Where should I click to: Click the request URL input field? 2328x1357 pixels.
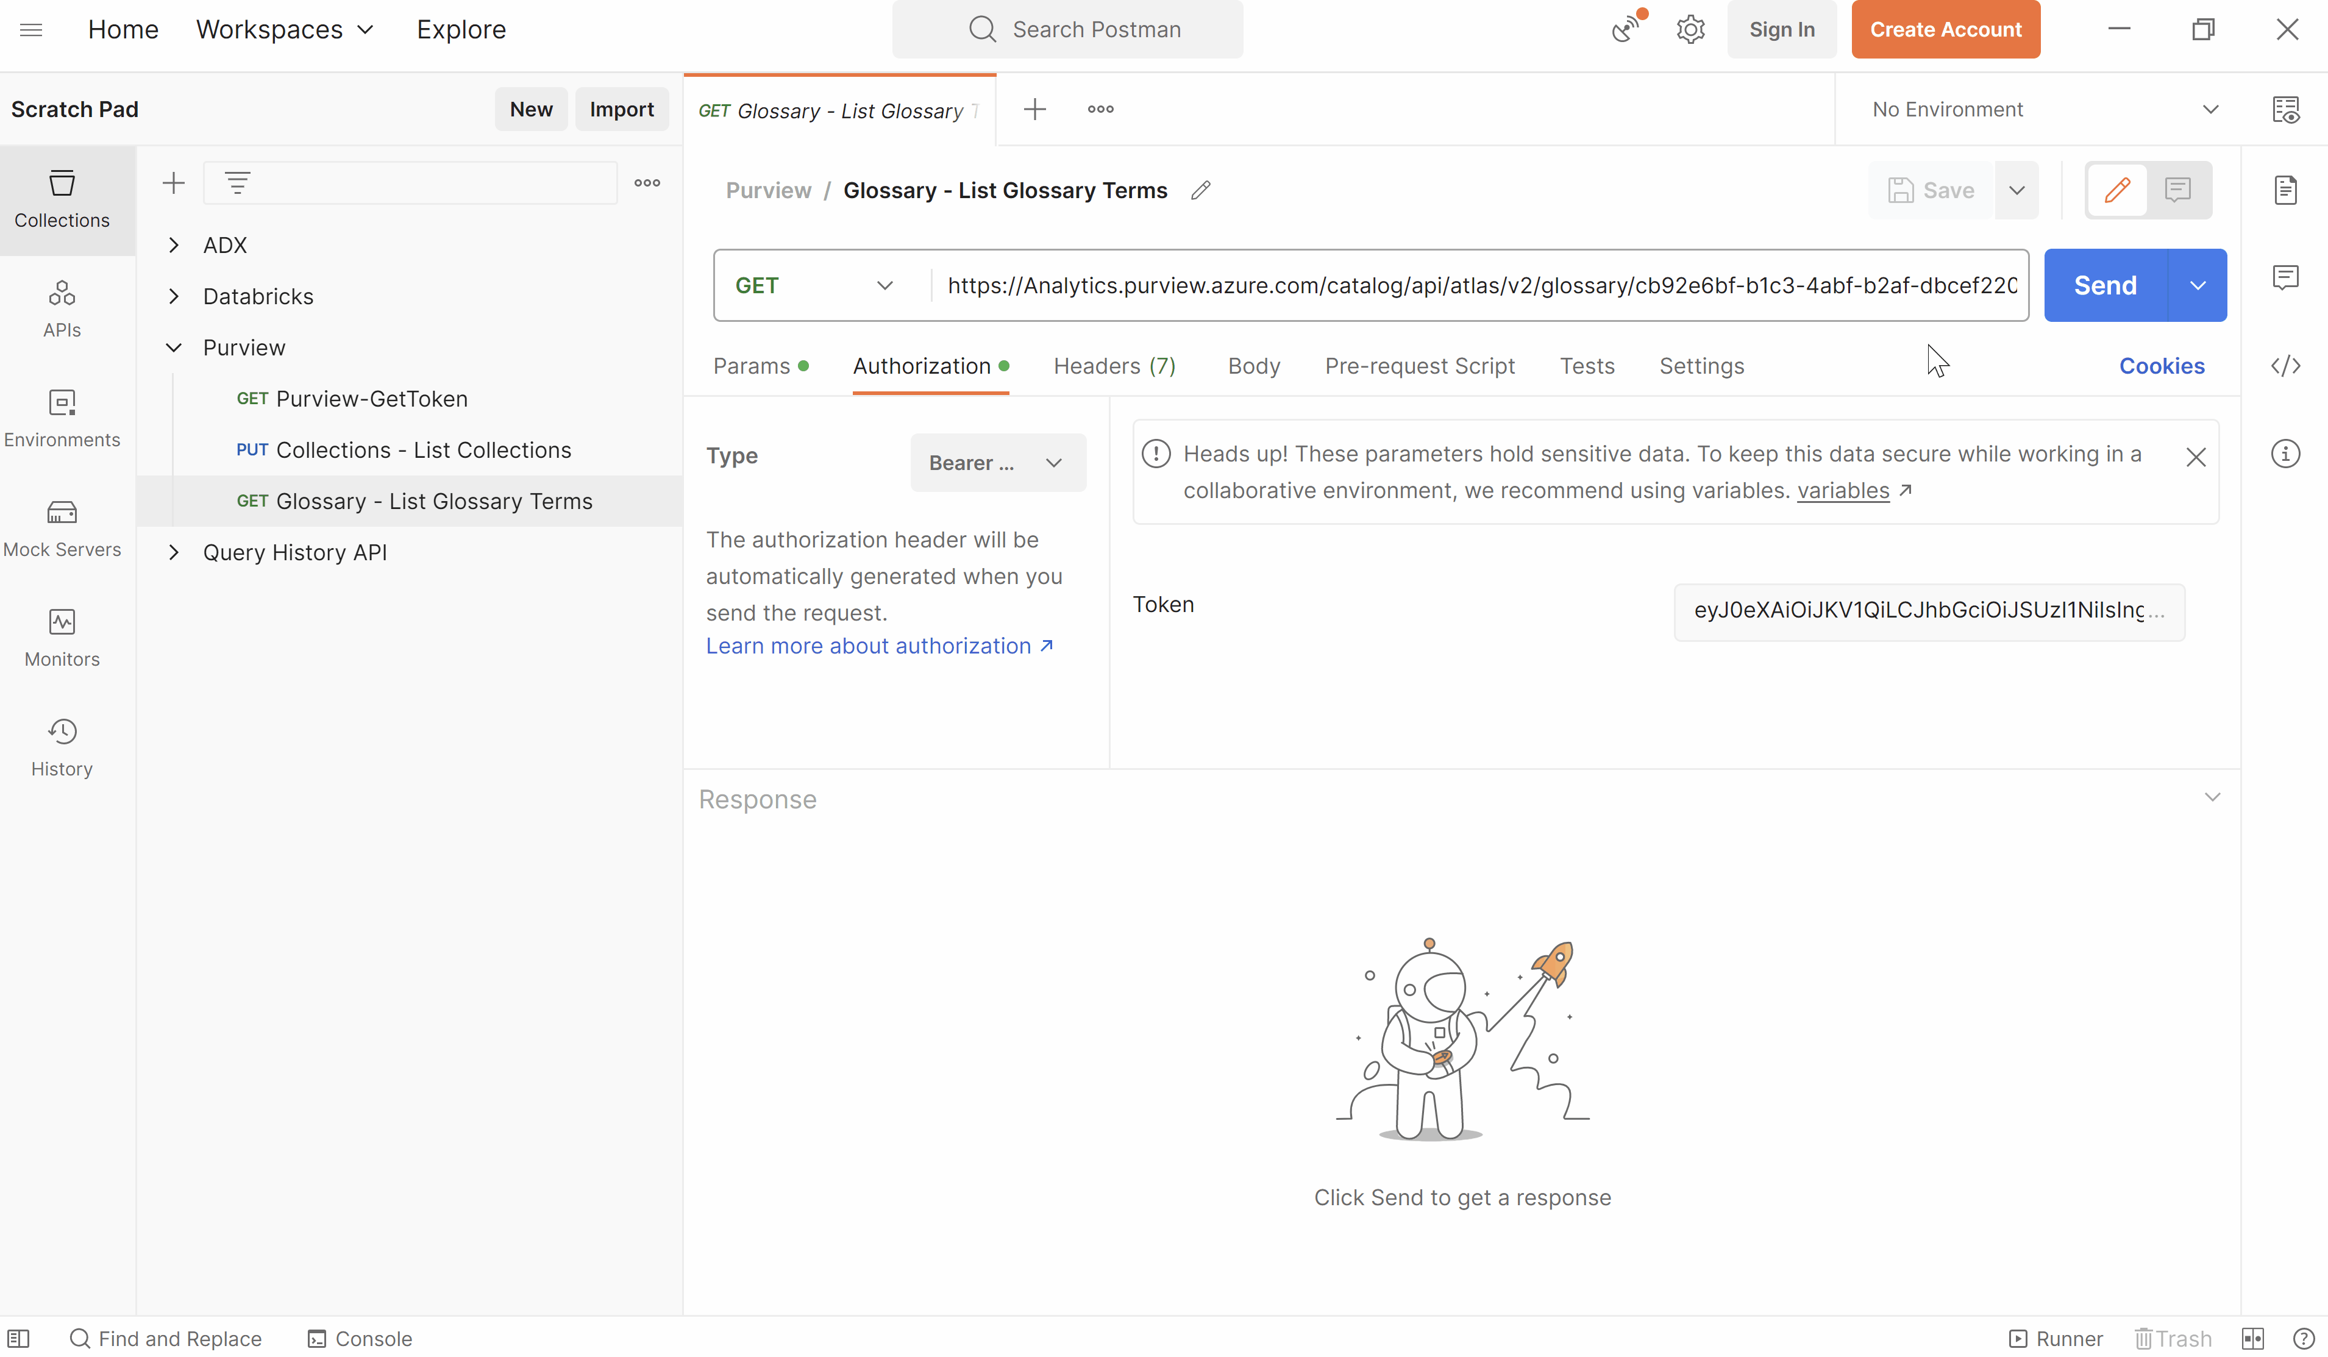(1482, 285)
